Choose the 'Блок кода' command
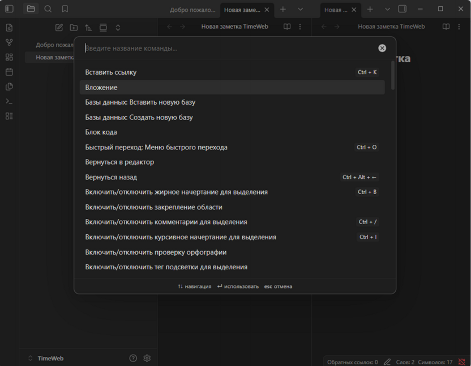The width and height of the screenshot is (471, 366). pos(101,132)
